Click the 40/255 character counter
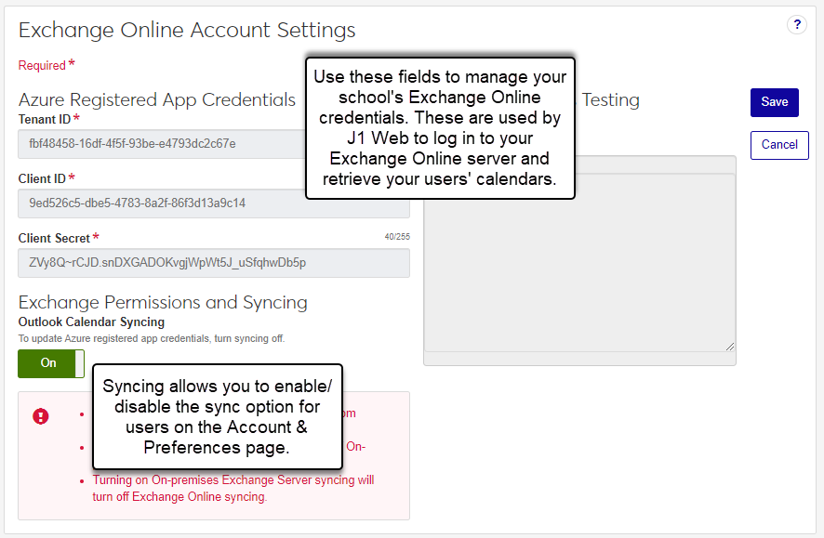The width and height of the screenshot is (824, 538). 397,237
